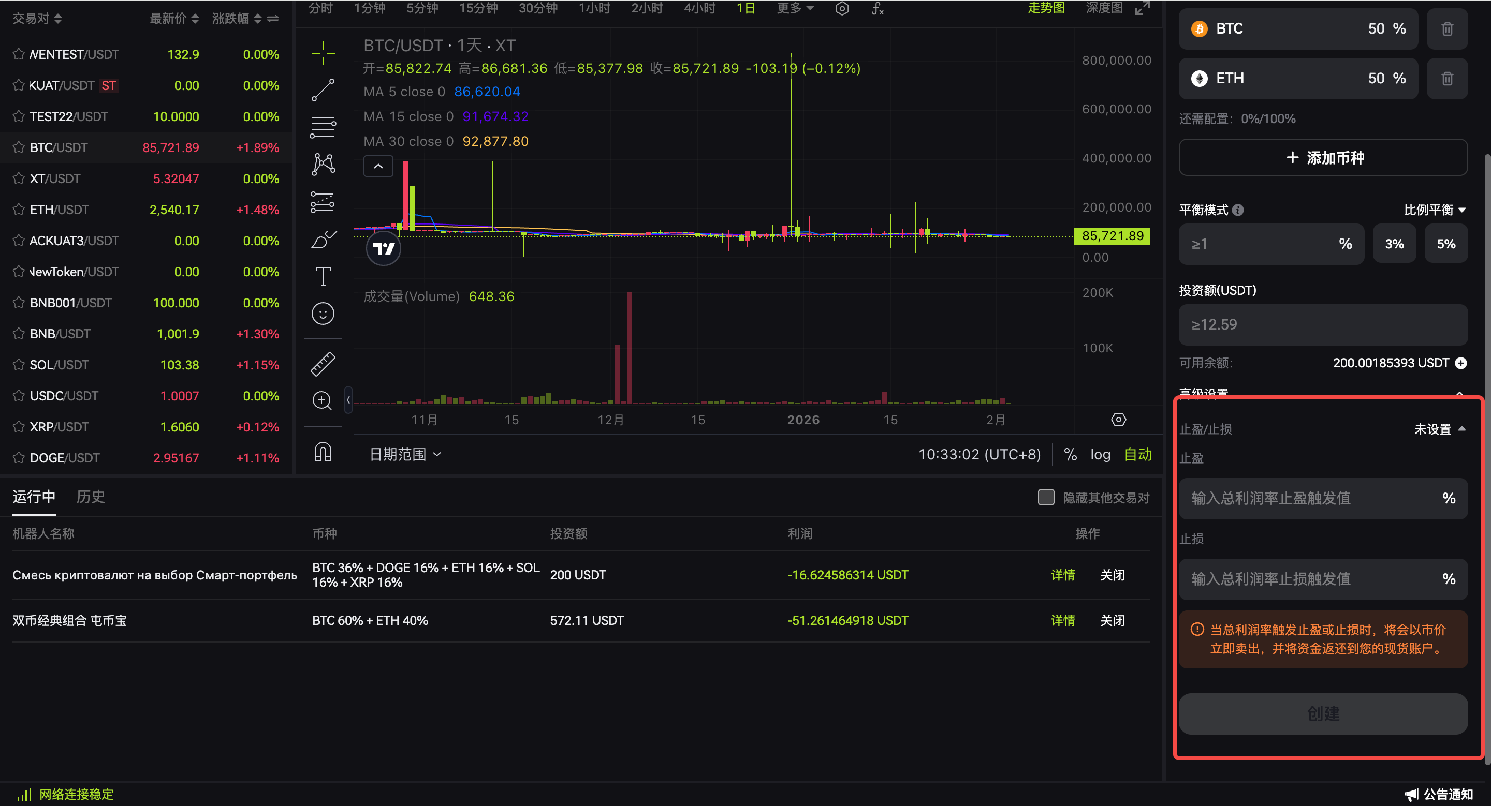Favorite the BNB/USDT pair star

point(19,334)
